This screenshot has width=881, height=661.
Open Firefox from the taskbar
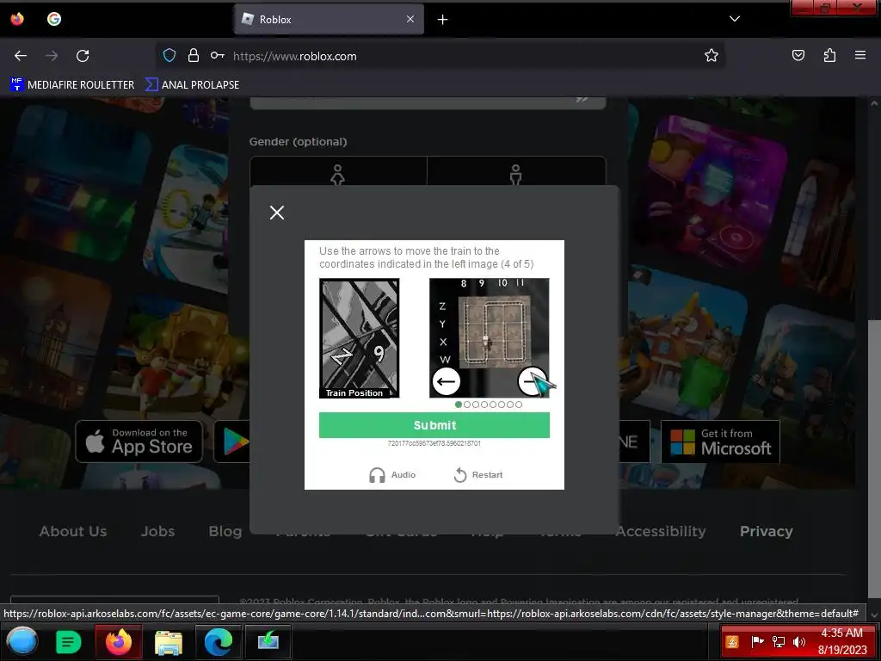(119, 641)
